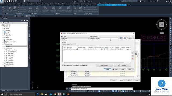The height and width of the screenshot is (96, 172).
Task: Toggle the Label Start checkbox in band row
Action: click(x=102, y=49)
